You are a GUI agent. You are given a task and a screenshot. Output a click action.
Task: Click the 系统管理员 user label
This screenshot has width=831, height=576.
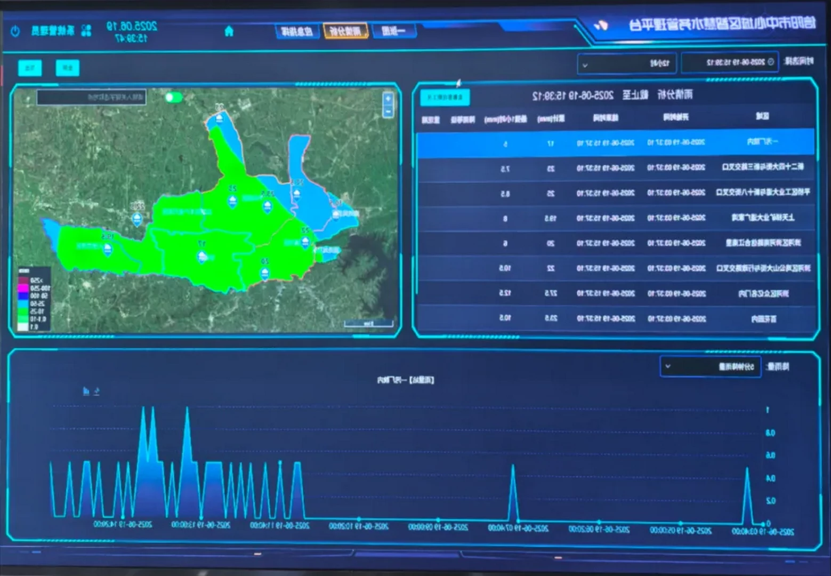52,30
